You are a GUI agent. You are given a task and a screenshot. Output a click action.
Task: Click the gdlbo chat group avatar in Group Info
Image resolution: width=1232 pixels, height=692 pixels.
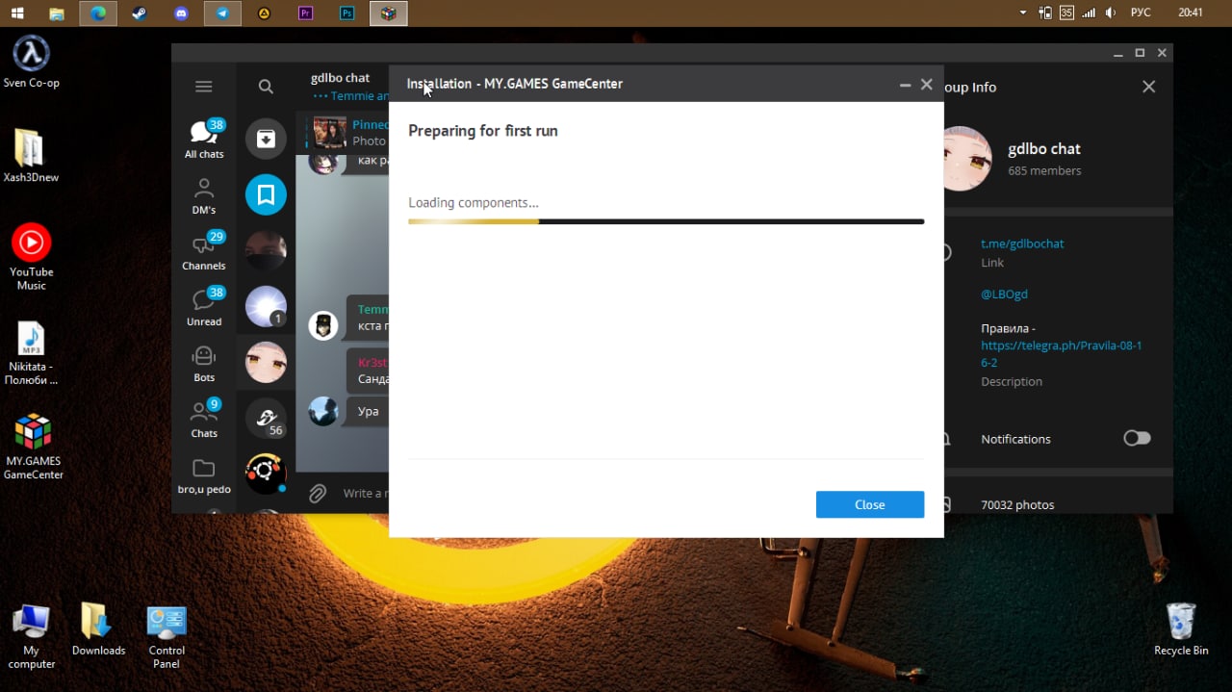[966, 158]
